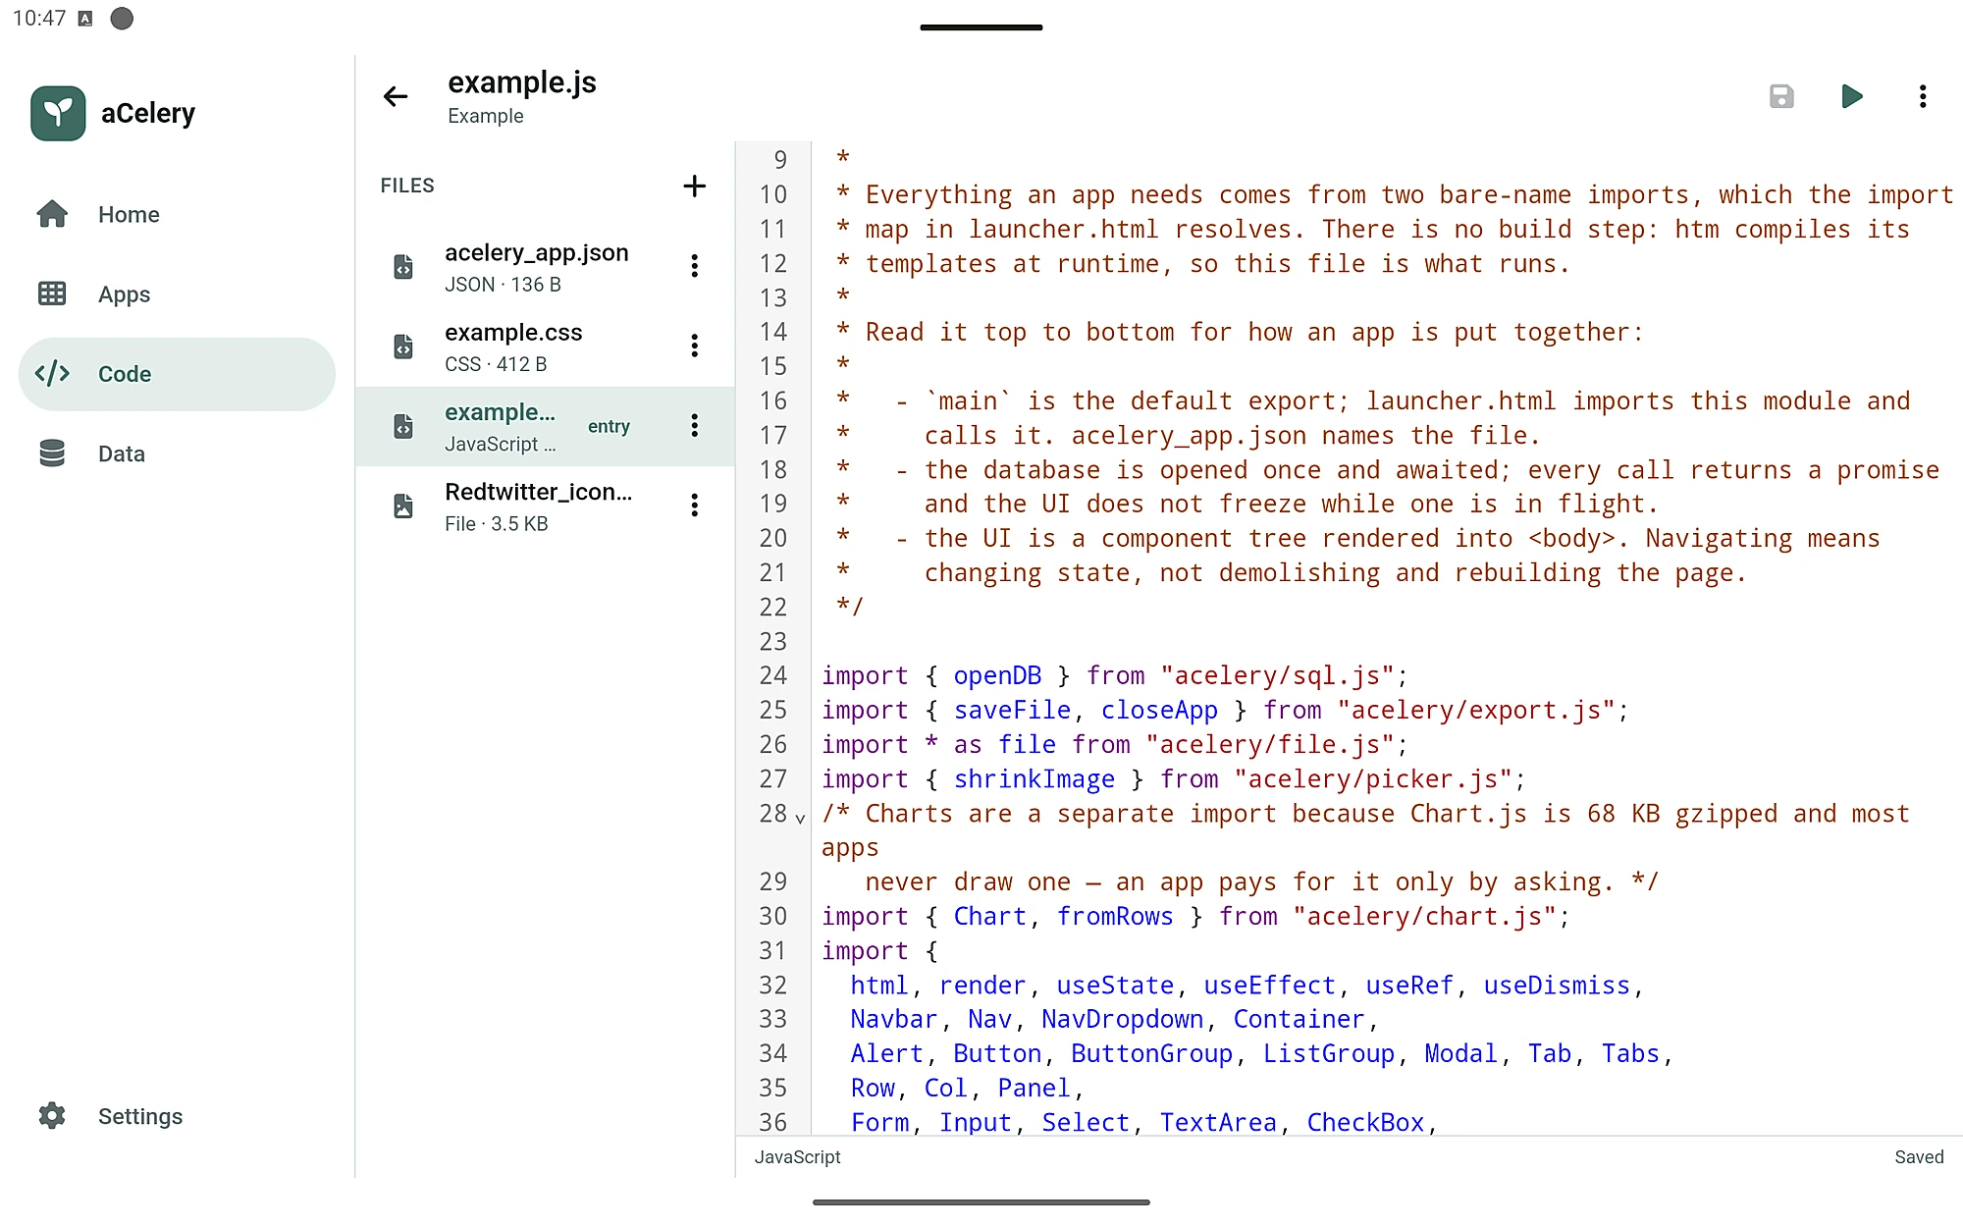This screenshot has width=1963, height=1227.
Task: Run the app with the play icon
Action: point(1852,96)
